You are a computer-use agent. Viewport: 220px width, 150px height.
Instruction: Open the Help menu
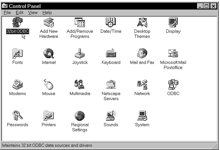47,13
